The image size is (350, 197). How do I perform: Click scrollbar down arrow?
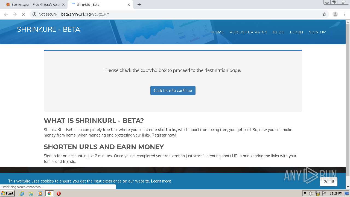click(x=348, y=187)
